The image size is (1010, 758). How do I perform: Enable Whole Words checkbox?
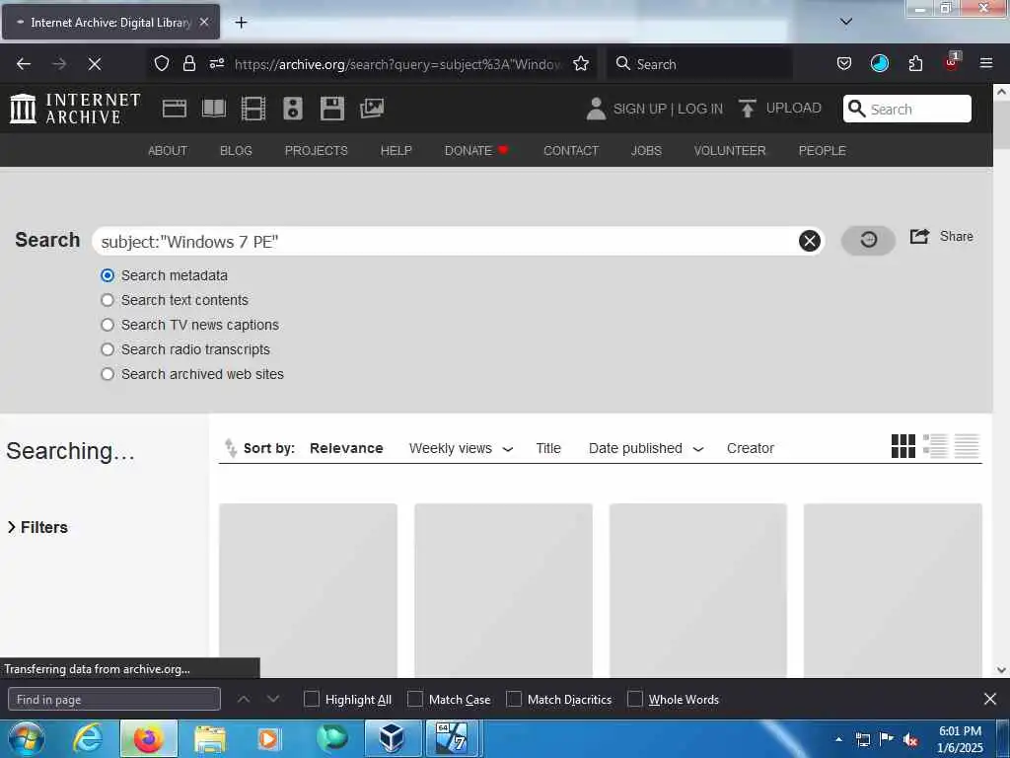point(635,699)
